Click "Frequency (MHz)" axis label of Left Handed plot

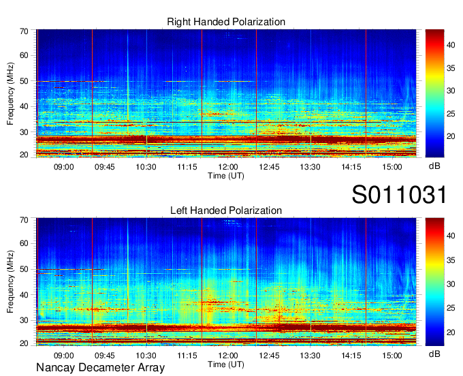click(10, 282)
